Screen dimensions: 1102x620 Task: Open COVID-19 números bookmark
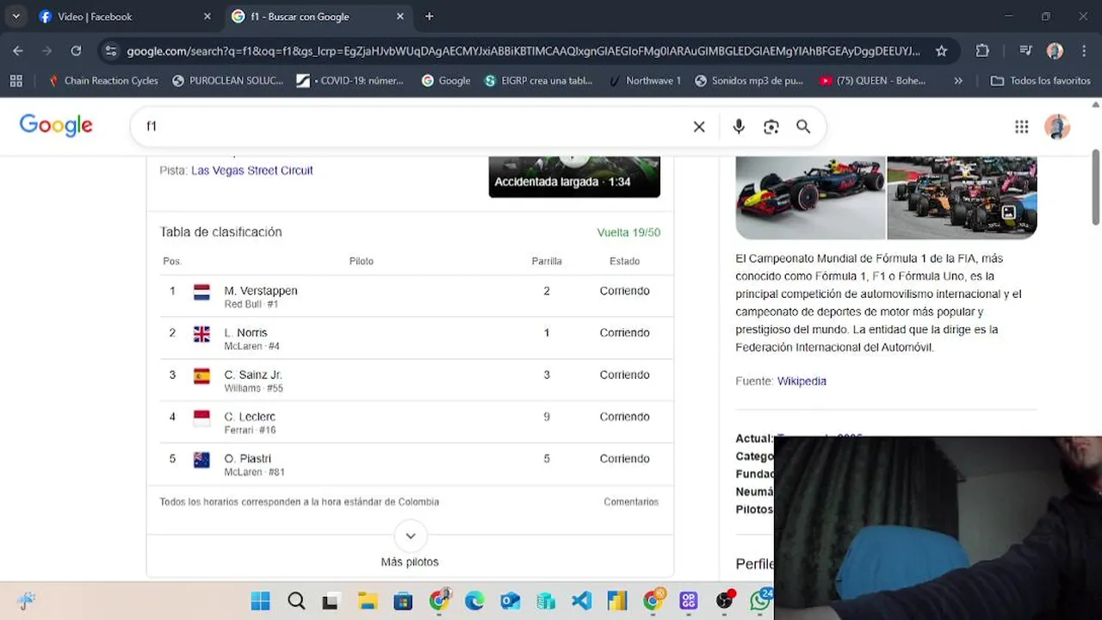pyautogui.click(x=350, y=80)
